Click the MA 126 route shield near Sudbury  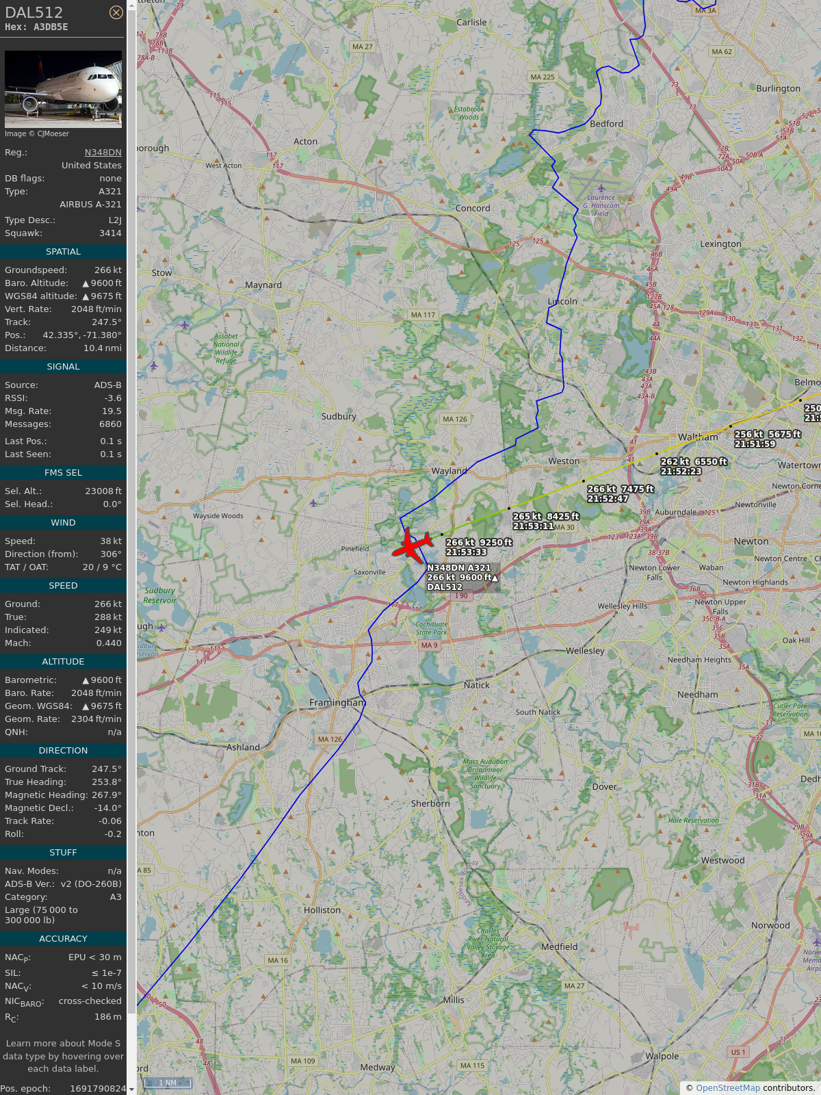(x=455, y=419)
